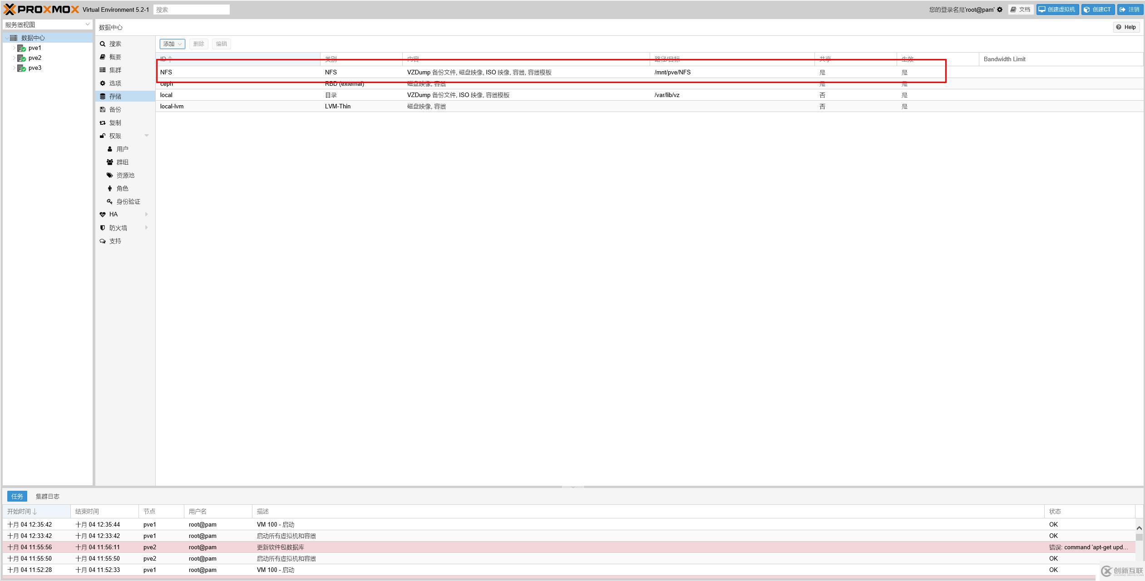Open the firewall shield menu entry

pos(118,228)
